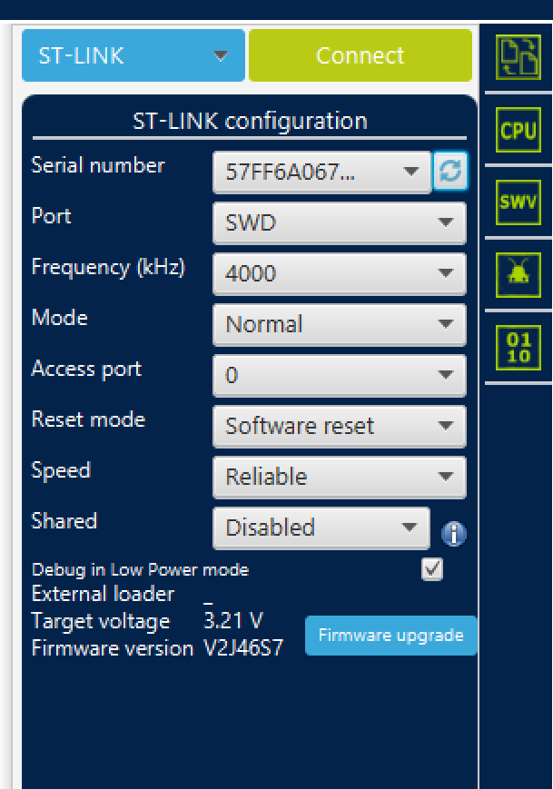Open the Shared dropdown showing Disabled
553x789 pixels.
(322, 528)
